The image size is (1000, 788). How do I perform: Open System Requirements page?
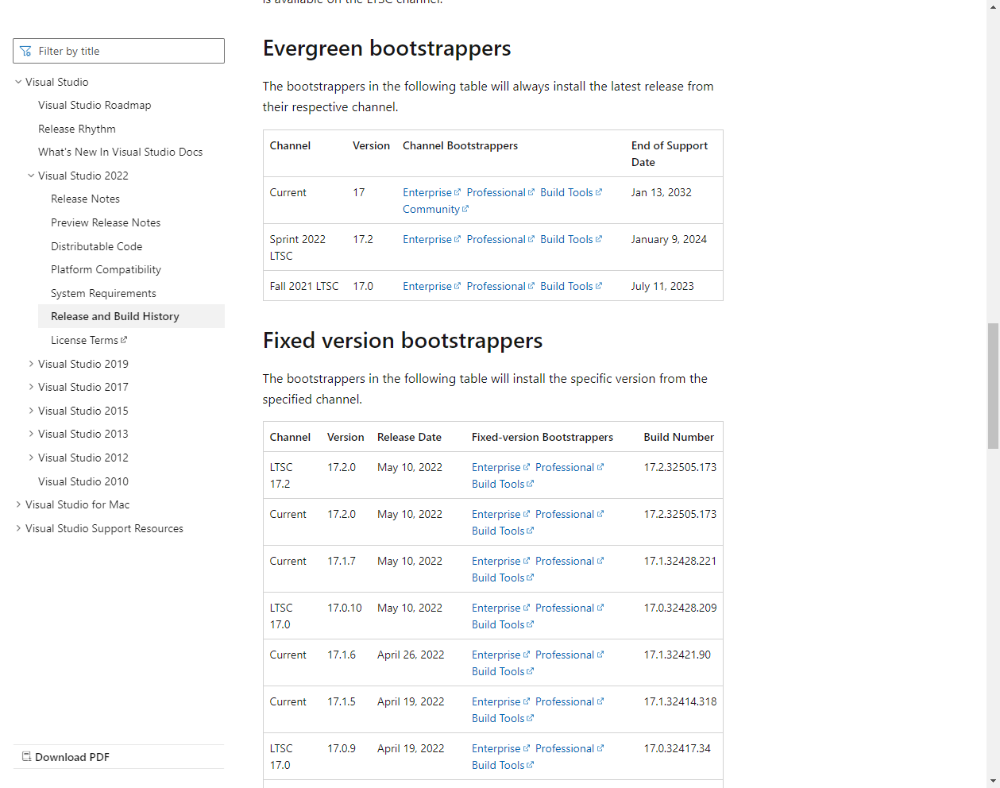[103, 293]
